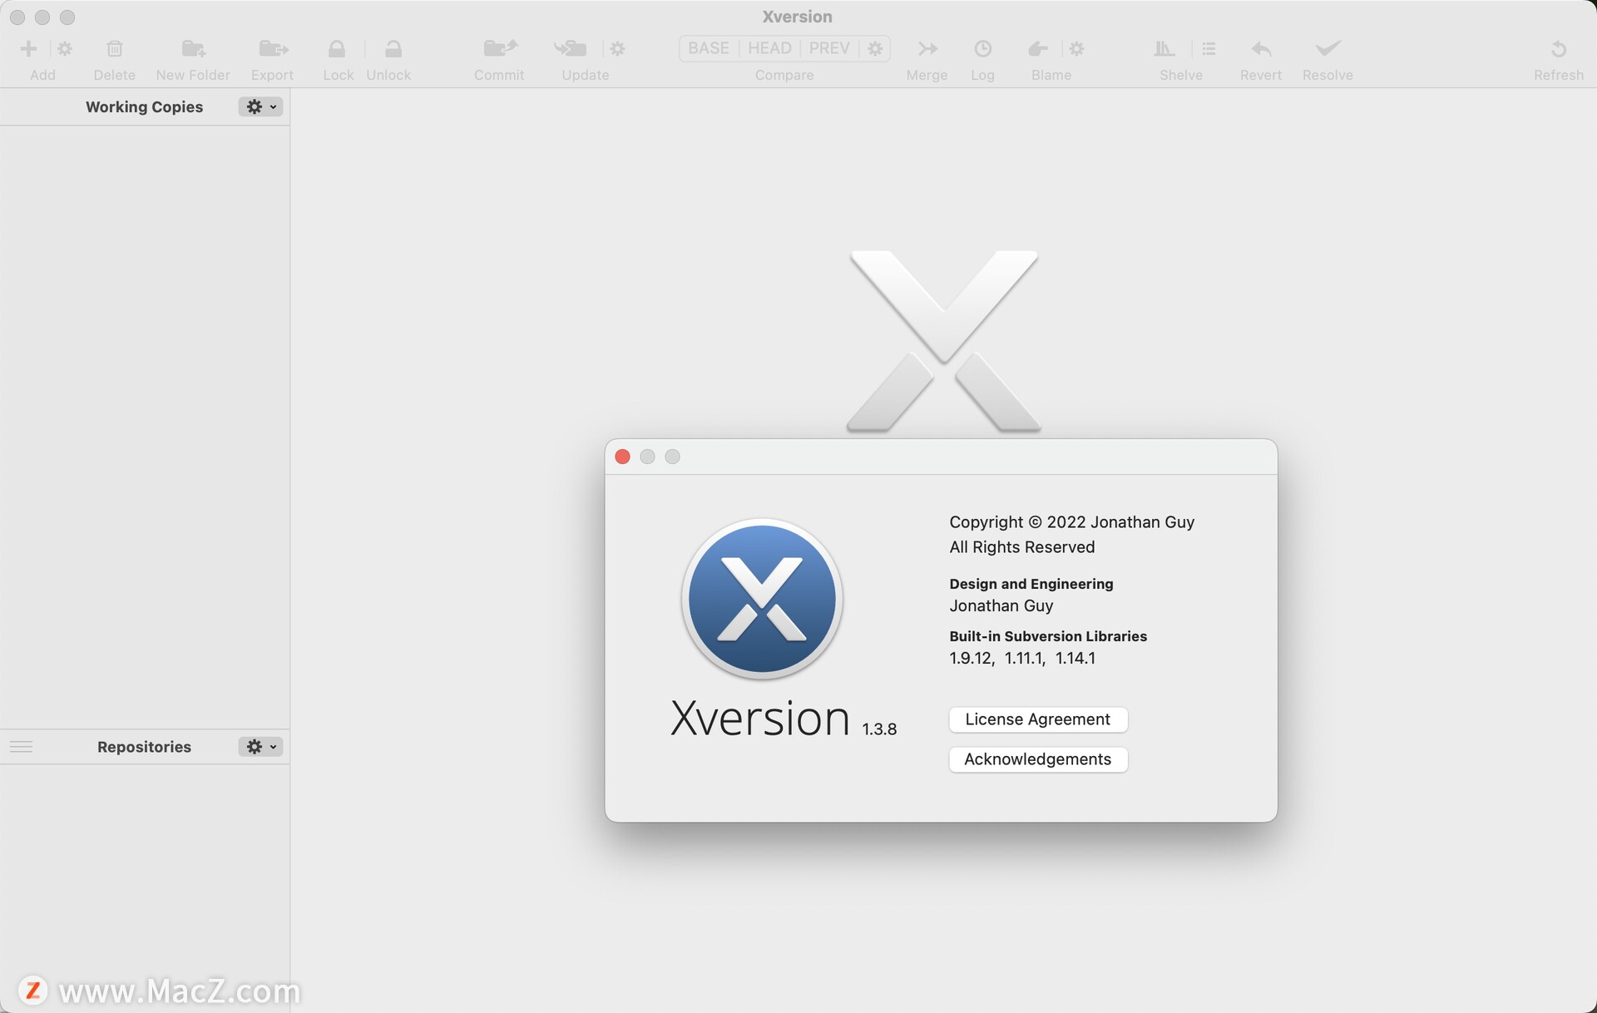
Task: Click the Lock padlock icon
Action: click(x=337, y=49)
